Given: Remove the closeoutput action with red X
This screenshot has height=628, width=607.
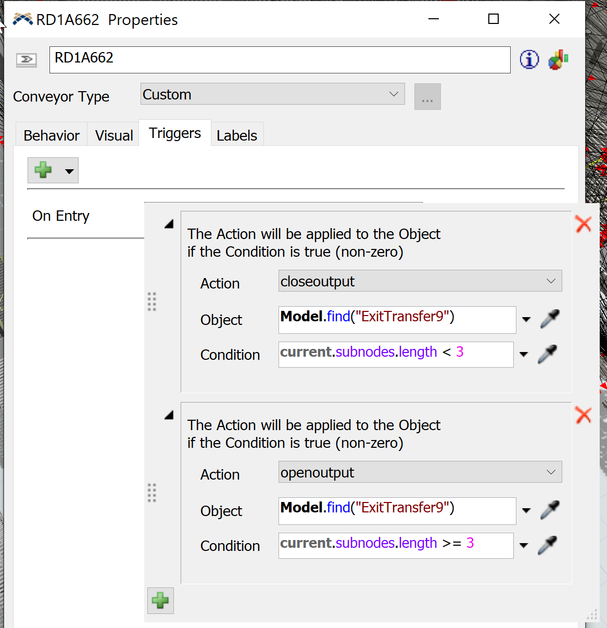Looking at the screenshot, I should pos(583,224).
